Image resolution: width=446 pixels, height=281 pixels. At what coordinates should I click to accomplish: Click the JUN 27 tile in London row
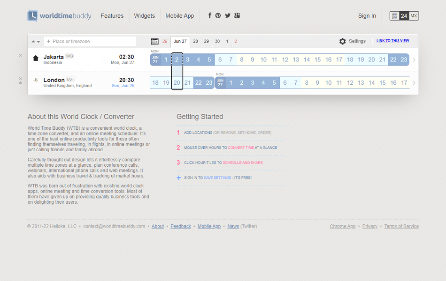220,83
